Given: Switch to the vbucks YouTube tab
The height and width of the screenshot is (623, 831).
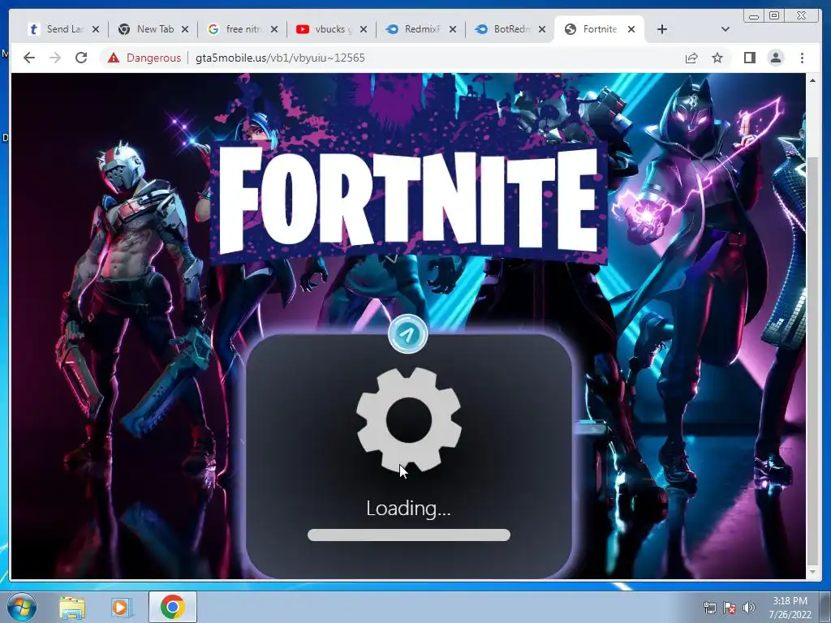Looking at the screenshot, I should point(332,29).
